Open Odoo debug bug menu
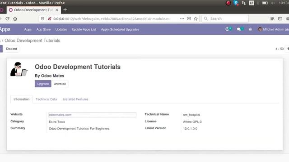 click(250, 29)
